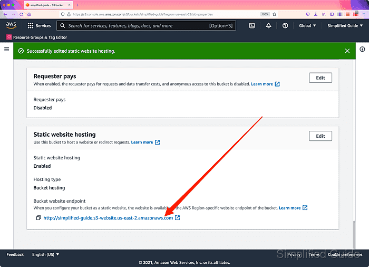Viewport: 369px width, 267px height.
Task: Expand the Global region dropdown
Action: click(x=307, y=26)
